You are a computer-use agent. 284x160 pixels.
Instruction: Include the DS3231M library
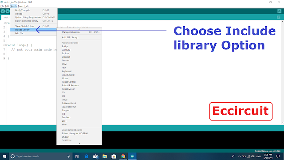pyautogui.click(x=79, y=140)
